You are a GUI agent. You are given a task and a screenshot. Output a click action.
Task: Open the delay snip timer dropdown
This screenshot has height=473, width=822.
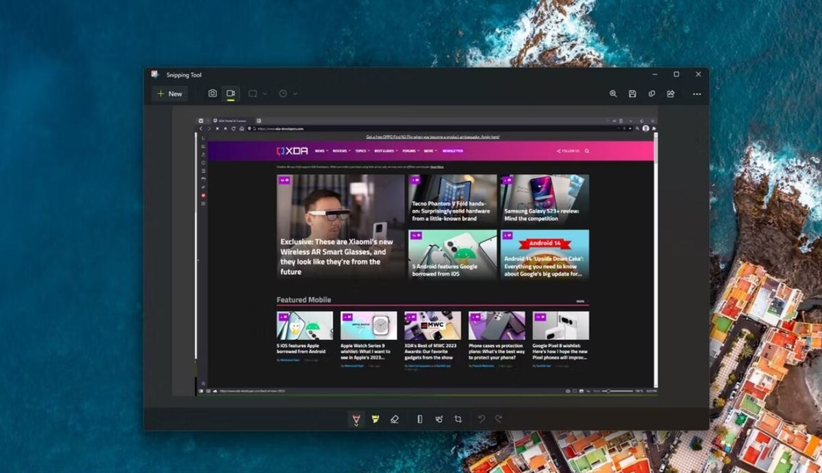288,94
